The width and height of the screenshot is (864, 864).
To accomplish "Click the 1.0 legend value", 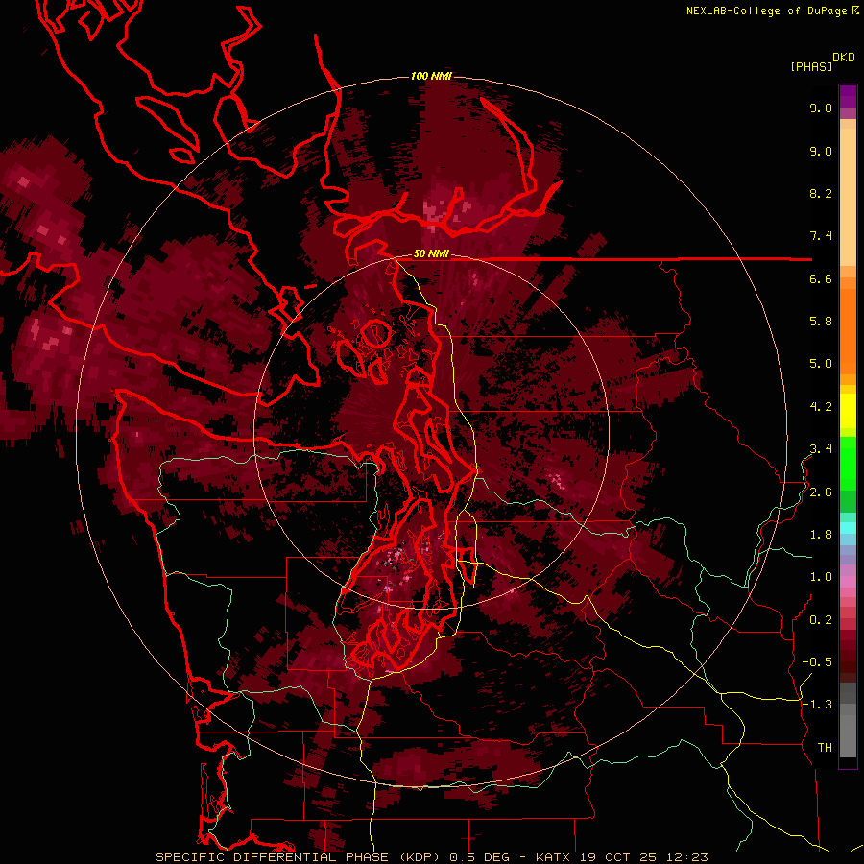I will (821, 577).
